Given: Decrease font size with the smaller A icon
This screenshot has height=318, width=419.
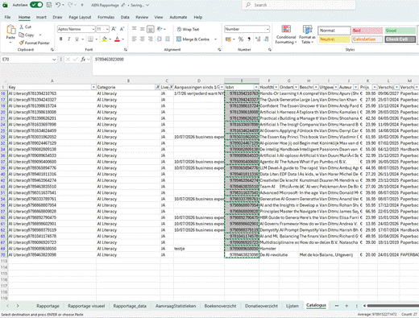Looking at the screenshot, I should point(122,29).
